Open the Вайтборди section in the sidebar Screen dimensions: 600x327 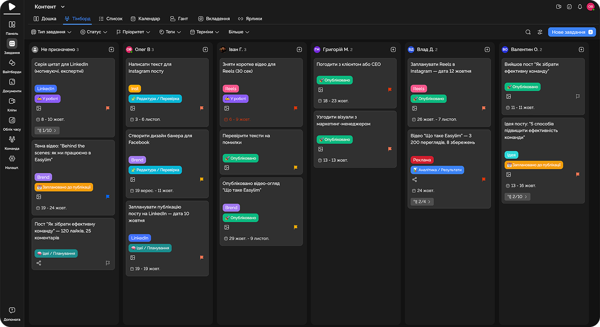12,65
